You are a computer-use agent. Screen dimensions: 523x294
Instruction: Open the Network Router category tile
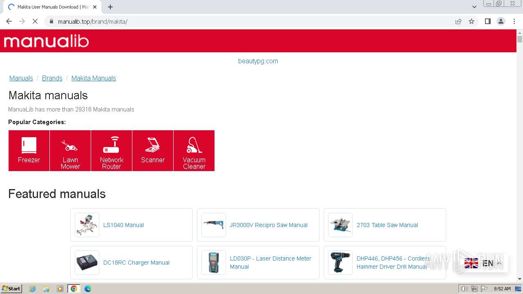point(112,151)
